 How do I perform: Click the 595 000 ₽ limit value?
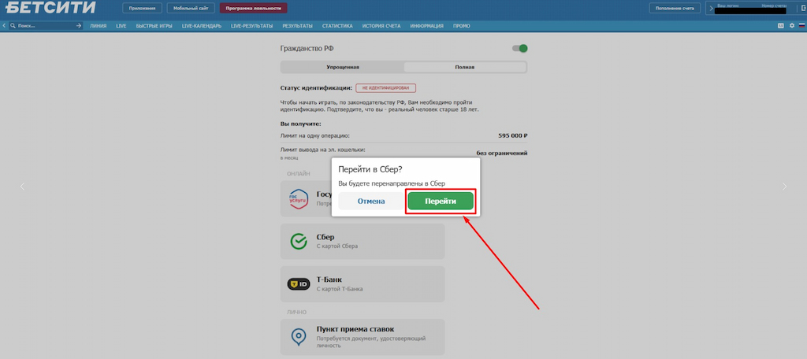tap(513, 135)
